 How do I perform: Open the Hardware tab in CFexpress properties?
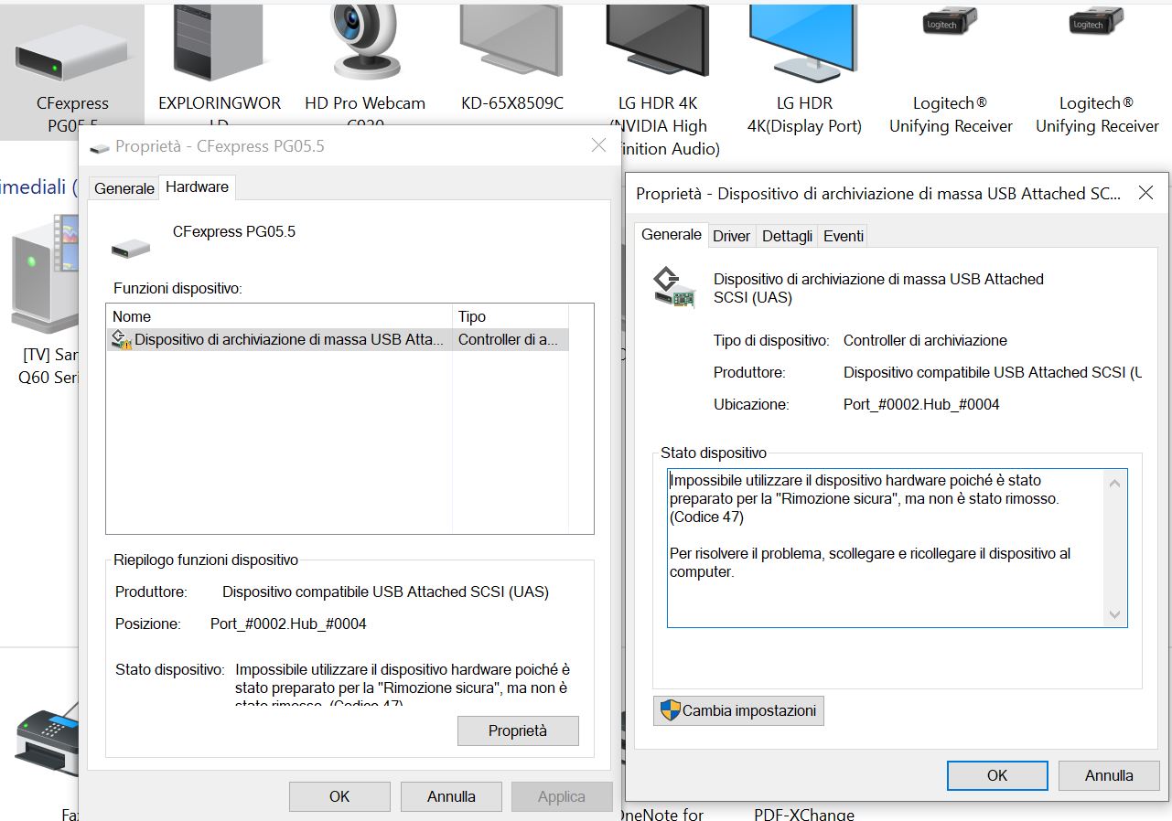point(197,187)
